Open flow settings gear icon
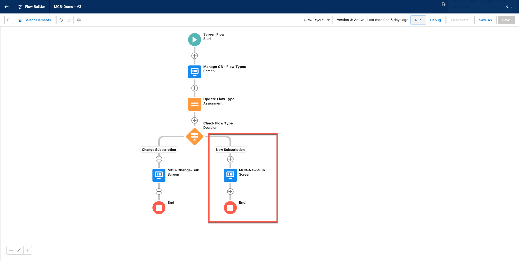This screenshot has height=261, width=519. 79,20
